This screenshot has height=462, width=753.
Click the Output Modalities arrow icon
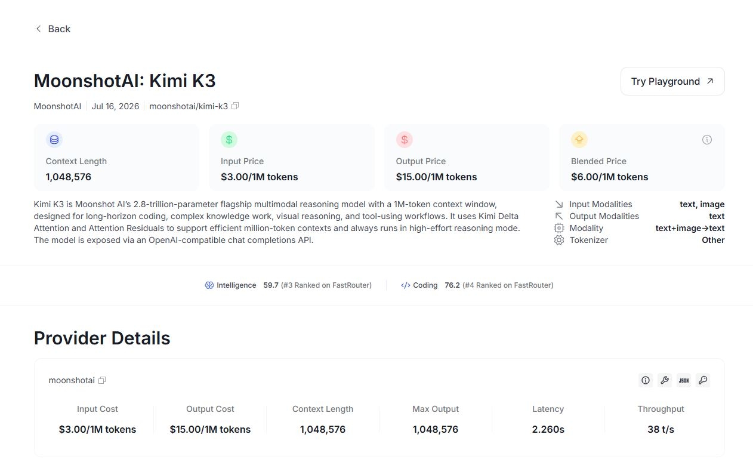tap(559, 216)
